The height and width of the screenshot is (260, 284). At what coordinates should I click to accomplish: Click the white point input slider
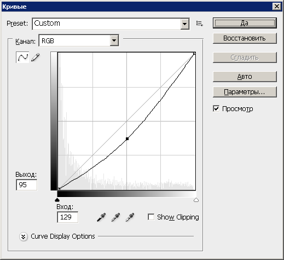click(196, 200)
